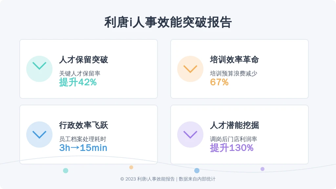The image size is (336, 189).
Task: Click the purple 提升130% figure
Action: point(232,148)
